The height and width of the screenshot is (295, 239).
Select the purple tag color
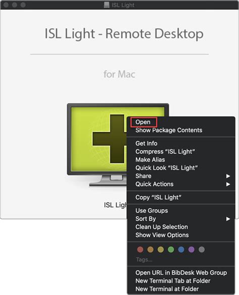tap(191, 249)
